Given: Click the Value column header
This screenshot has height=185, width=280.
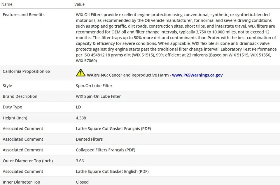Looking at the screenshot, I should [x=79, y=4].
